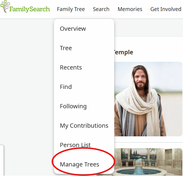183x176 pixels.
Task: Open the Memories menu
Action: click(130, 9)
